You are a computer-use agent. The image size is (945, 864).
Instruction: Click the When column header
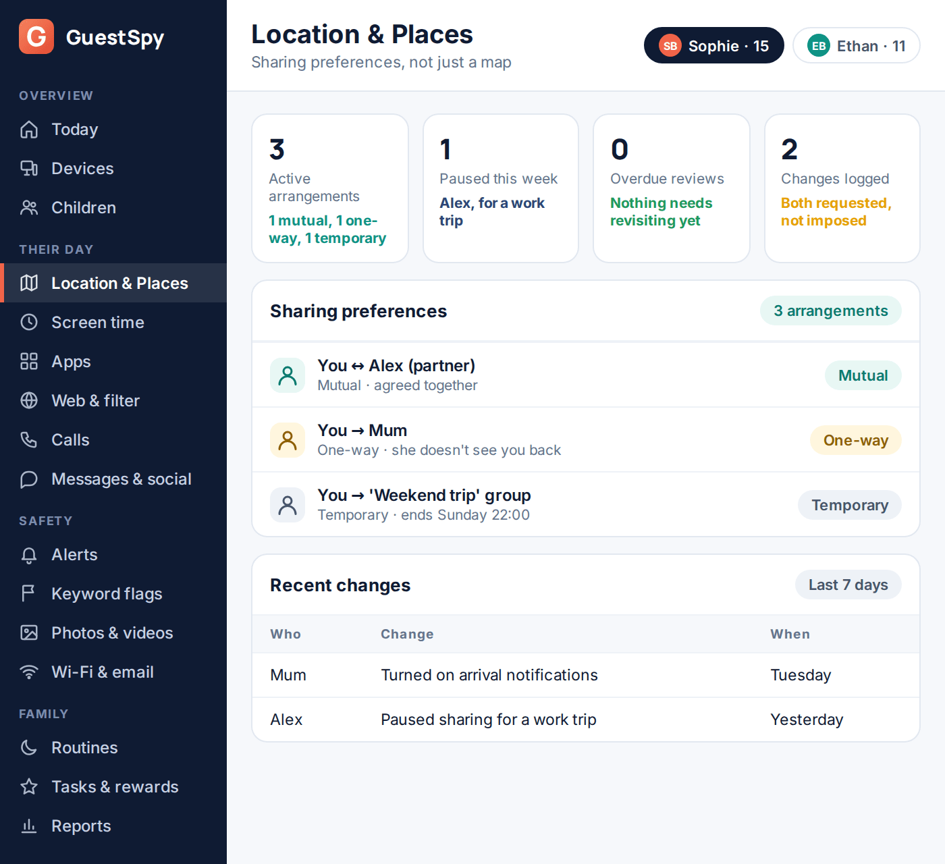pyautogui.click(x=790, y=634)
